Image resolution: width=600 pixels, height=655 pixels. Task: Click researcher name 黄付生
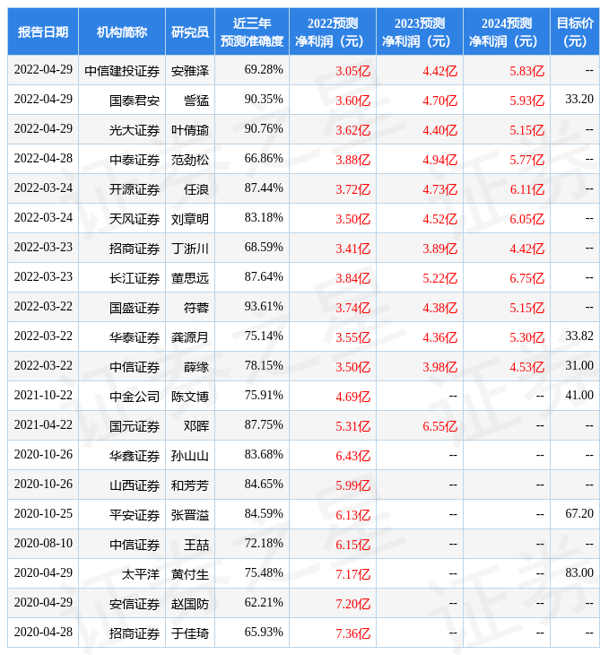coord(190,574)
